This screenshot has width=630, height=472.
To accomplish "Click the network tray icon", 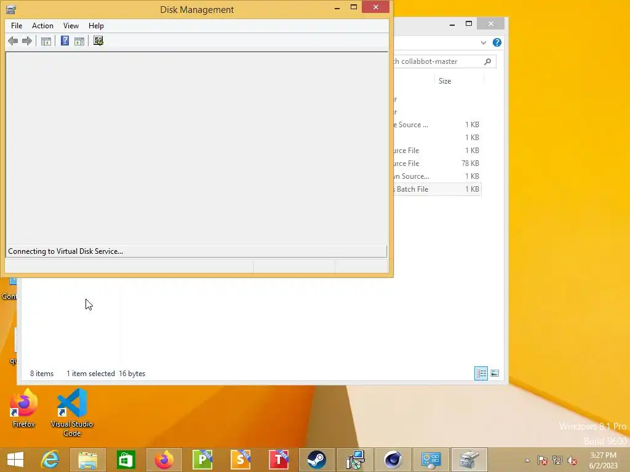I will pyautogui.click(x=557, y=460).
